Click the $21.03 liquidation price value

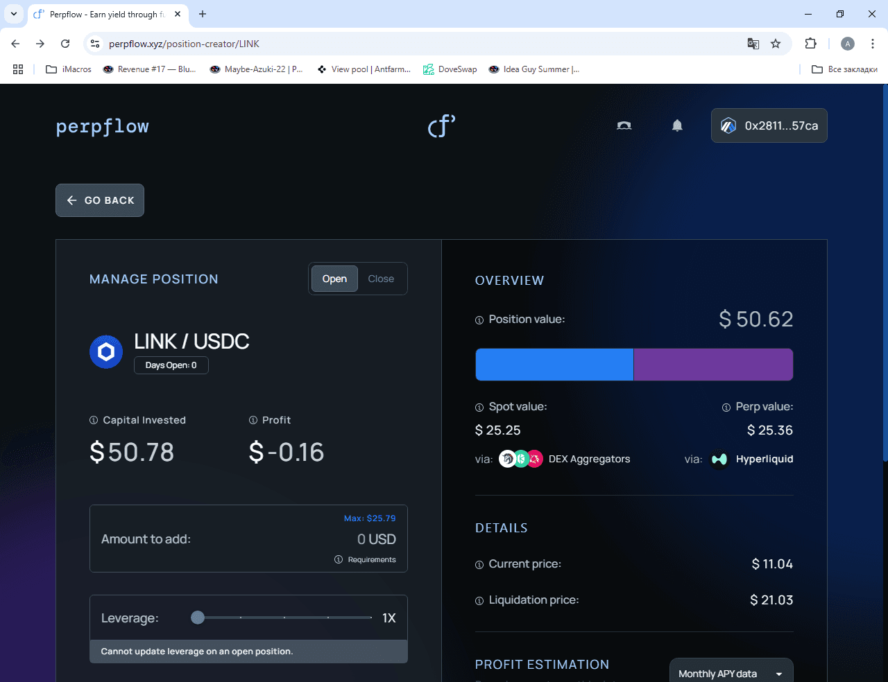pos(771,600)
